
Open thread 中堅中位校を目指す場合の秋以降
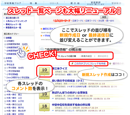coord(71,105)
